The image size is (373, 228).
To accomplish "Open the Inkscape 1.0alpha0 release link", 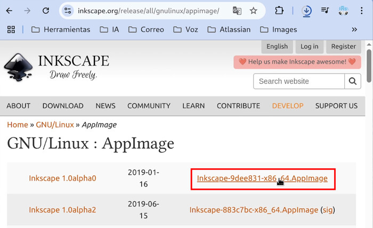I will (x=62, y=178).
